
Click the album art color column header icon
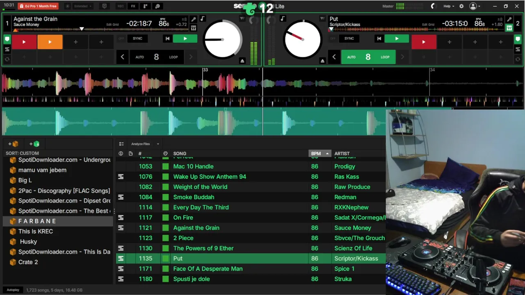click(165, 154)
